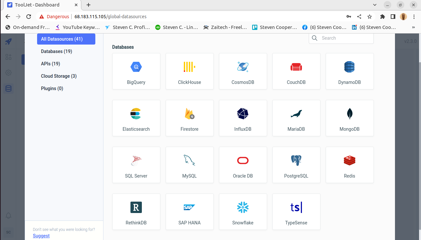421x240 pixels.
Task: Toggle the browser side panel icon
Action: (x=393, y=17)
